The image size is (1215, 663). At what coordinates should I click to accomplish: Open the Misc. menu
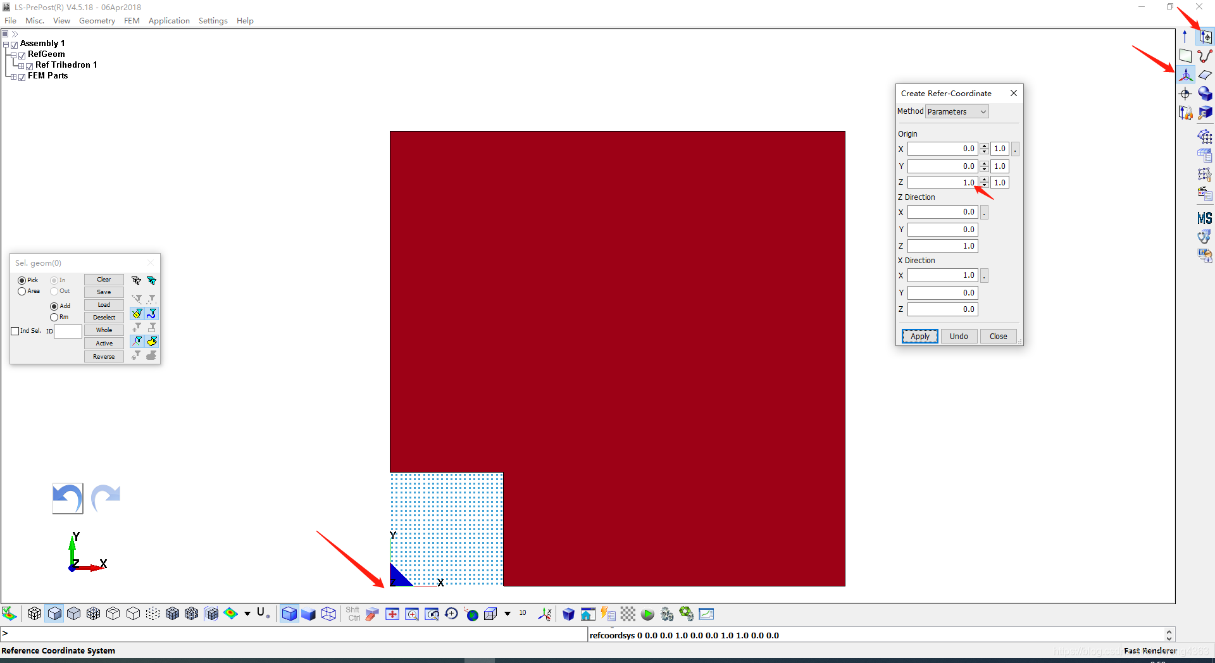point(35,21)
